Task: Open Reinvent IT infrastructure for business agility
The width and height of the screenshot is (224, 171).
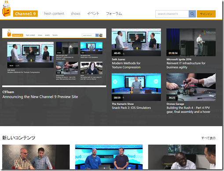Action: [186, 65]
